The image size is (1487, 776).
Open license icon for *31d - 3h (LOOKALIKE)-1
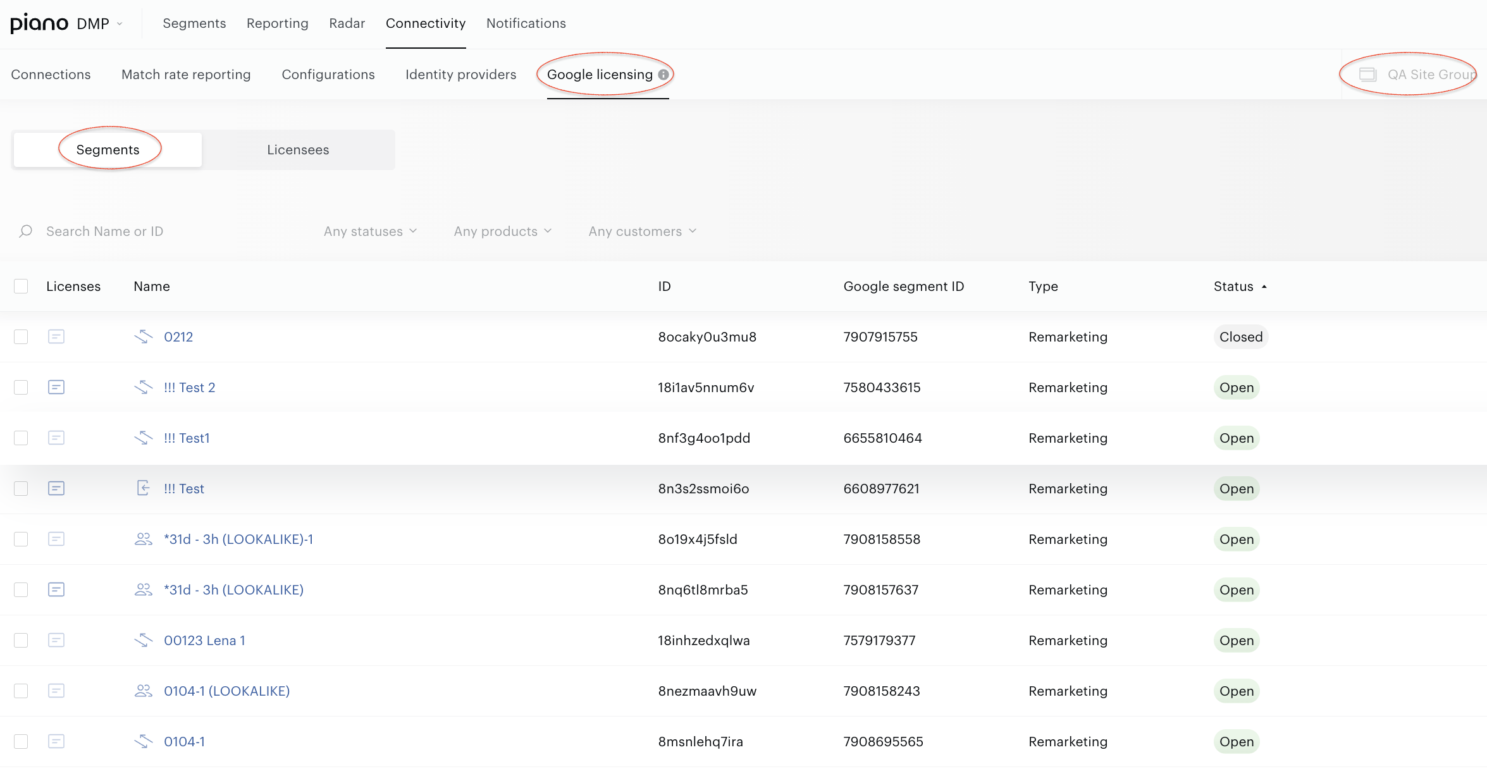[x=56, y=539]
